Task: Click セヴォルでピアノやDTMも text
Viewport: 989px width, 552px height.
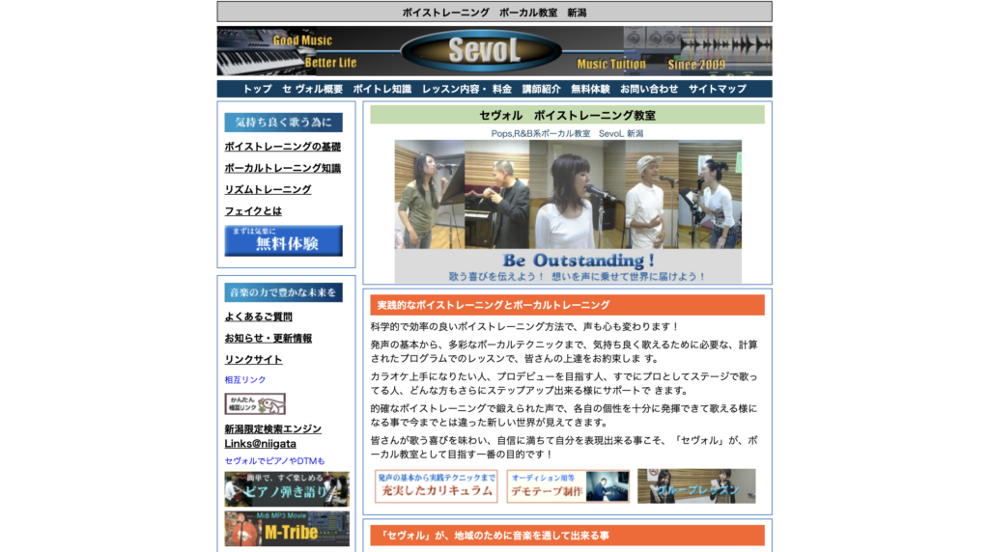Action: [274, 460]
